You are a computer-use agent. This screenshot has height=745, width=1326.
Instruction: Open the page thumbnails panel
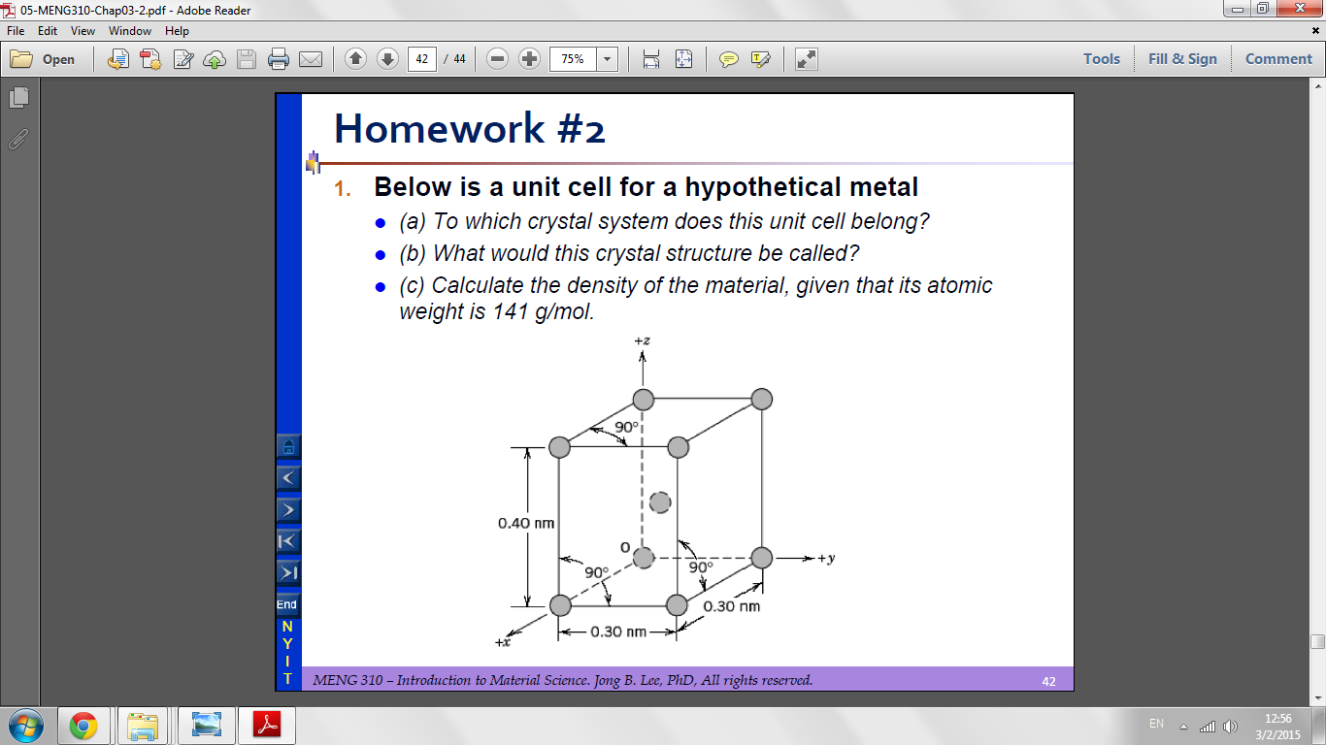click(18, 97)
